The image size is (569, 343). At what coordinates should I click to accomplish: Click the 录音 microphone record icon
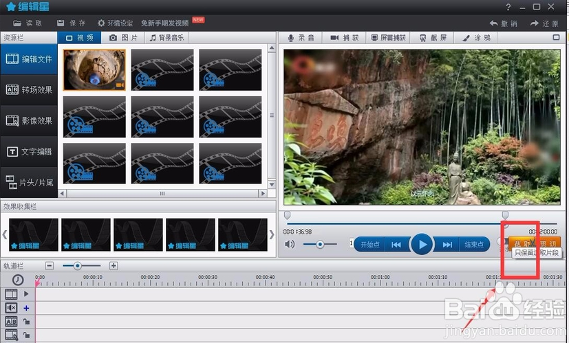point(292,38)
